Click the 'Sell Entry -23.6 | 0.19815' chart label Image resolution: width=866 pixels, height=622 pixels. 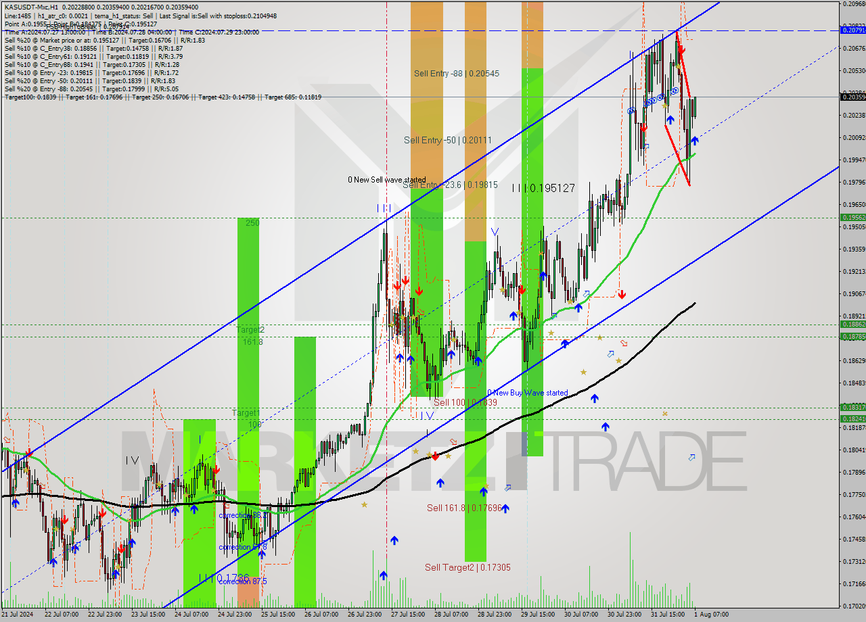451,185
